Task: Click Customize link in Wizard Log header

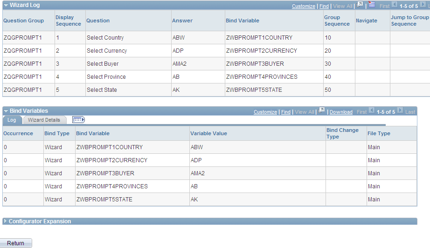Action: [x=303, y=6]
